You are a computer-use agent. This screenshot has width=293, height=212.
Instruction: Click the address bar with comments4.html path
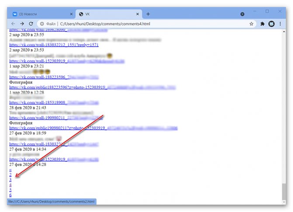[x=146, y=24]
